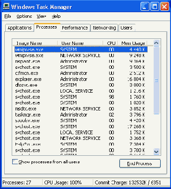Toggle Show processes from all users checkbox
171x189 pixels.
pyautogui.click(x=15, y=162)
